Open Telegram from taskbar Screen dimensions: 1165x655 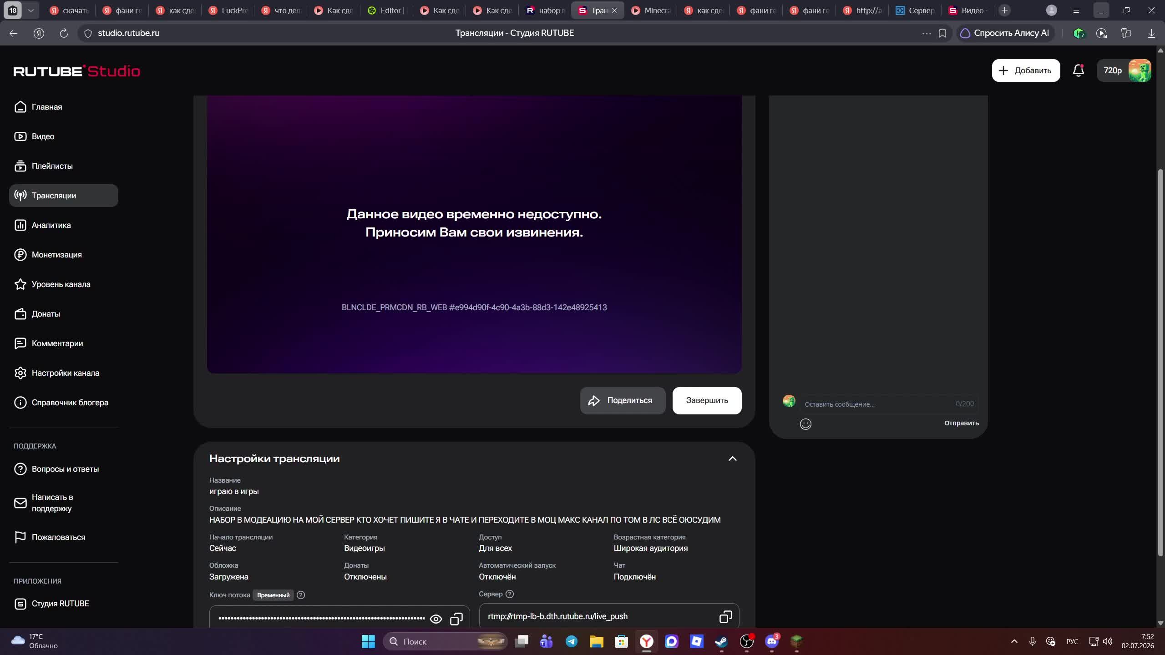click(572, 641)
